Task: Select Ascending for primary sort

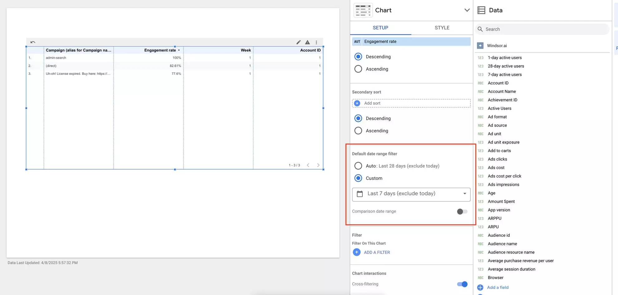Action: (x=358, y=69)
